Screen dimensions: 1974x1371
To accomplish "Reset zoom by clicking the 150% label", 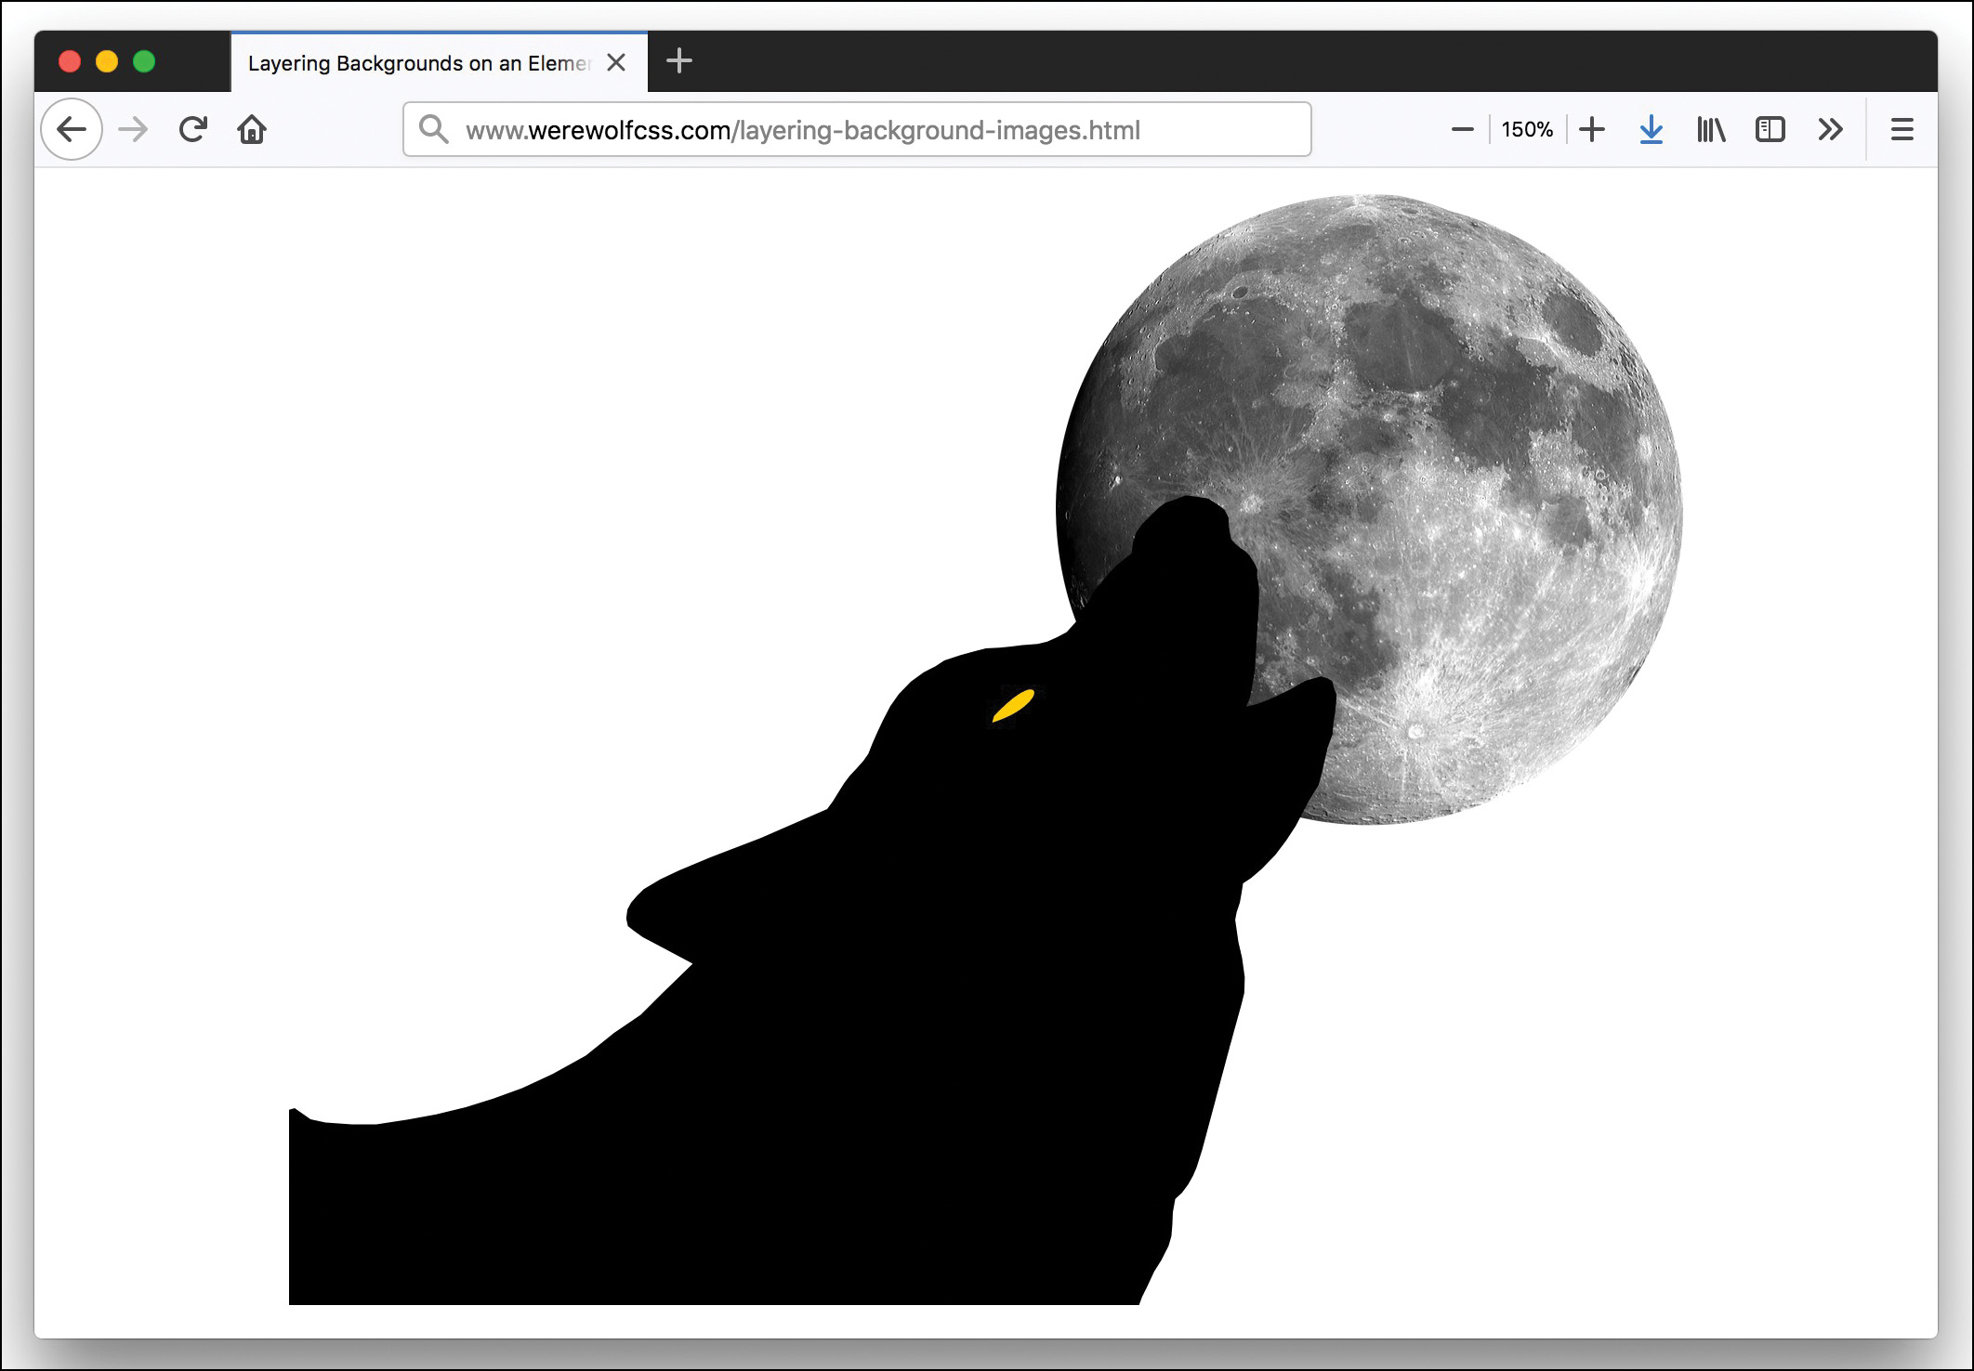I will 1526,129.
